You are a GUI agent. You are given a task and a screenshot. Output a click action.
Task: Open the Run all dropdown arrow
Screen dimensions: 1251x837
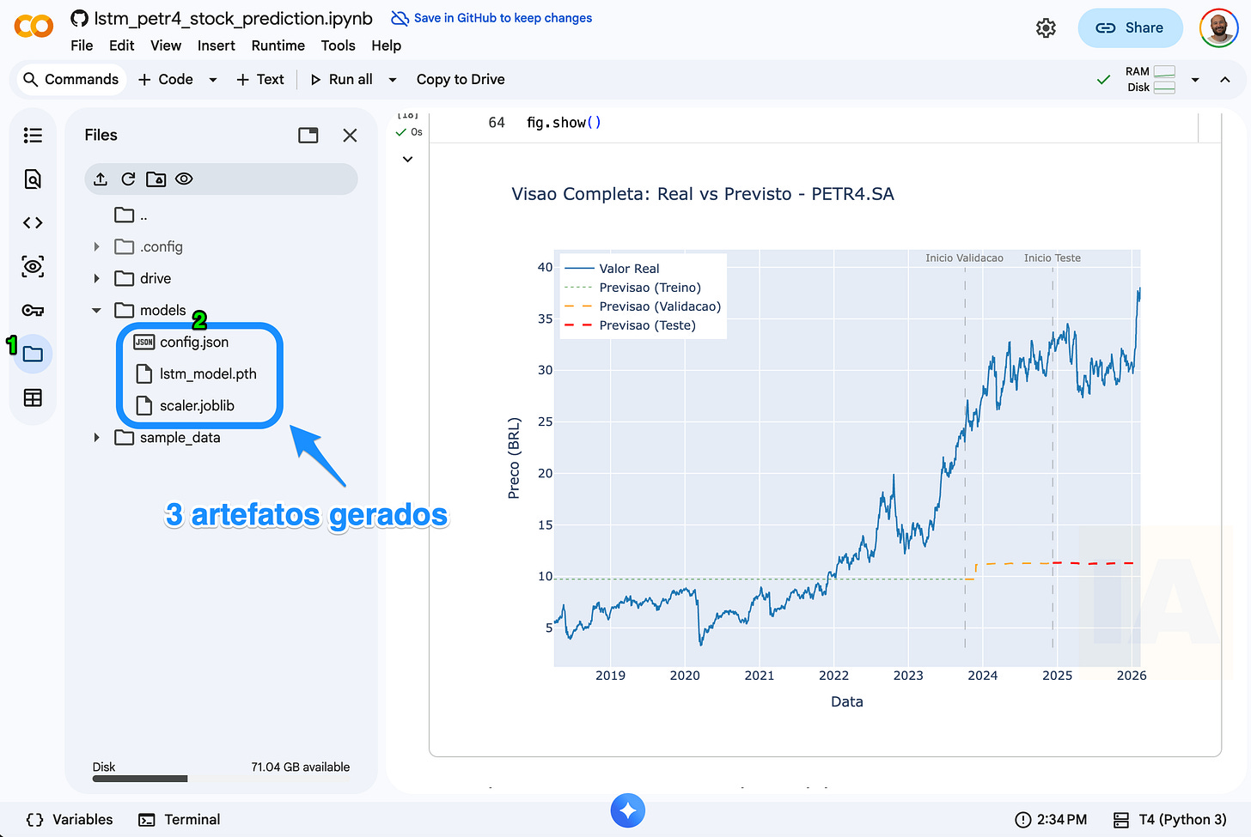392,79
